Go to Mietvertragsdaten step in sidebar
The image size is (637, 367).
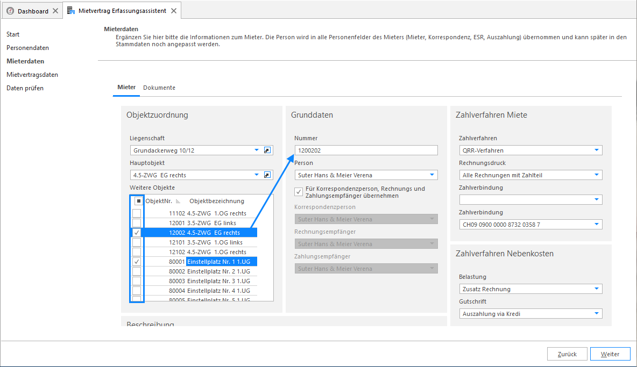pyautogui.click(x=32, y=75)
